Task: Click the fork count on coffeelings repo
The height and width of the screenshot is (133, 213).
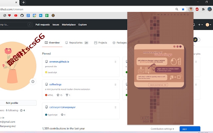Action: click(68, 95)
